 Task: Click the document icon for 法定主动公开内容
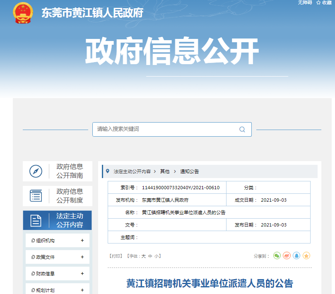coord(36,220)
